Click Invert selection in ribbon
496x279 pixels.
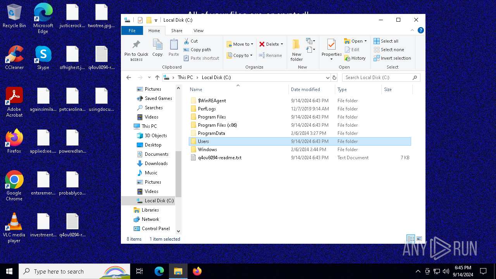coord(392,58)
